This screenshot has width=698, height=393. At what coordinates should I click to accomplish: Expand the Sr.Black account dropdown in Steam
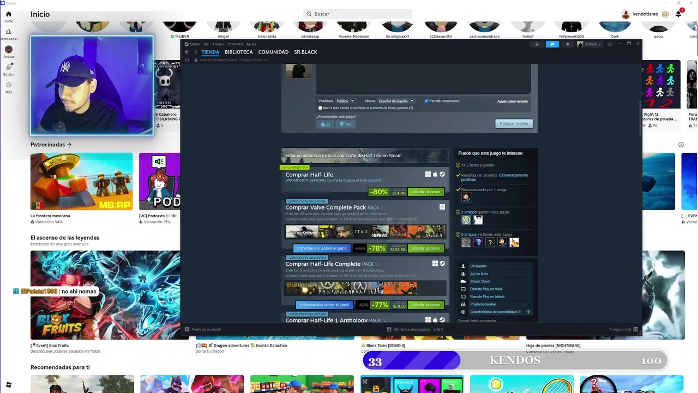point(589,44)
